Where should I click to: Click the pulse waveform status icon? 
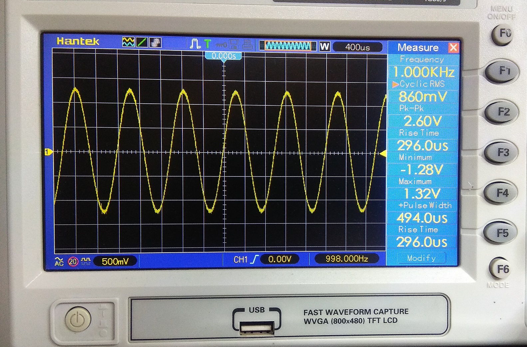(x=195, y=44)
